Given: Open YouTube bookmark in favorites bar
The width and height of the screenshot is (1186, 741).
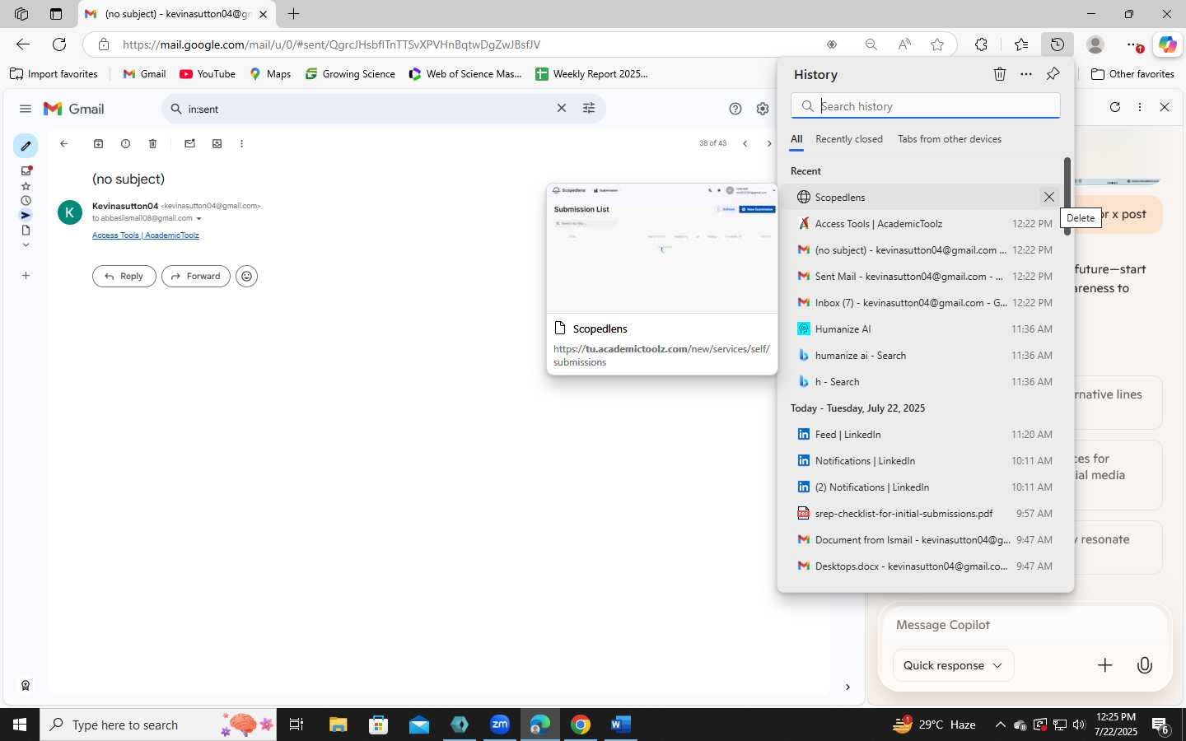Looking at the screenshot, I should pos(208,74).
